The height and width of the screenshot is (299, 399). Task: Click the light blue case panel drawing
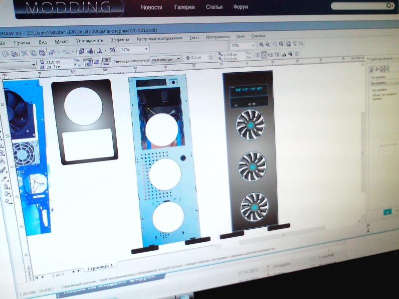(165, 160)
